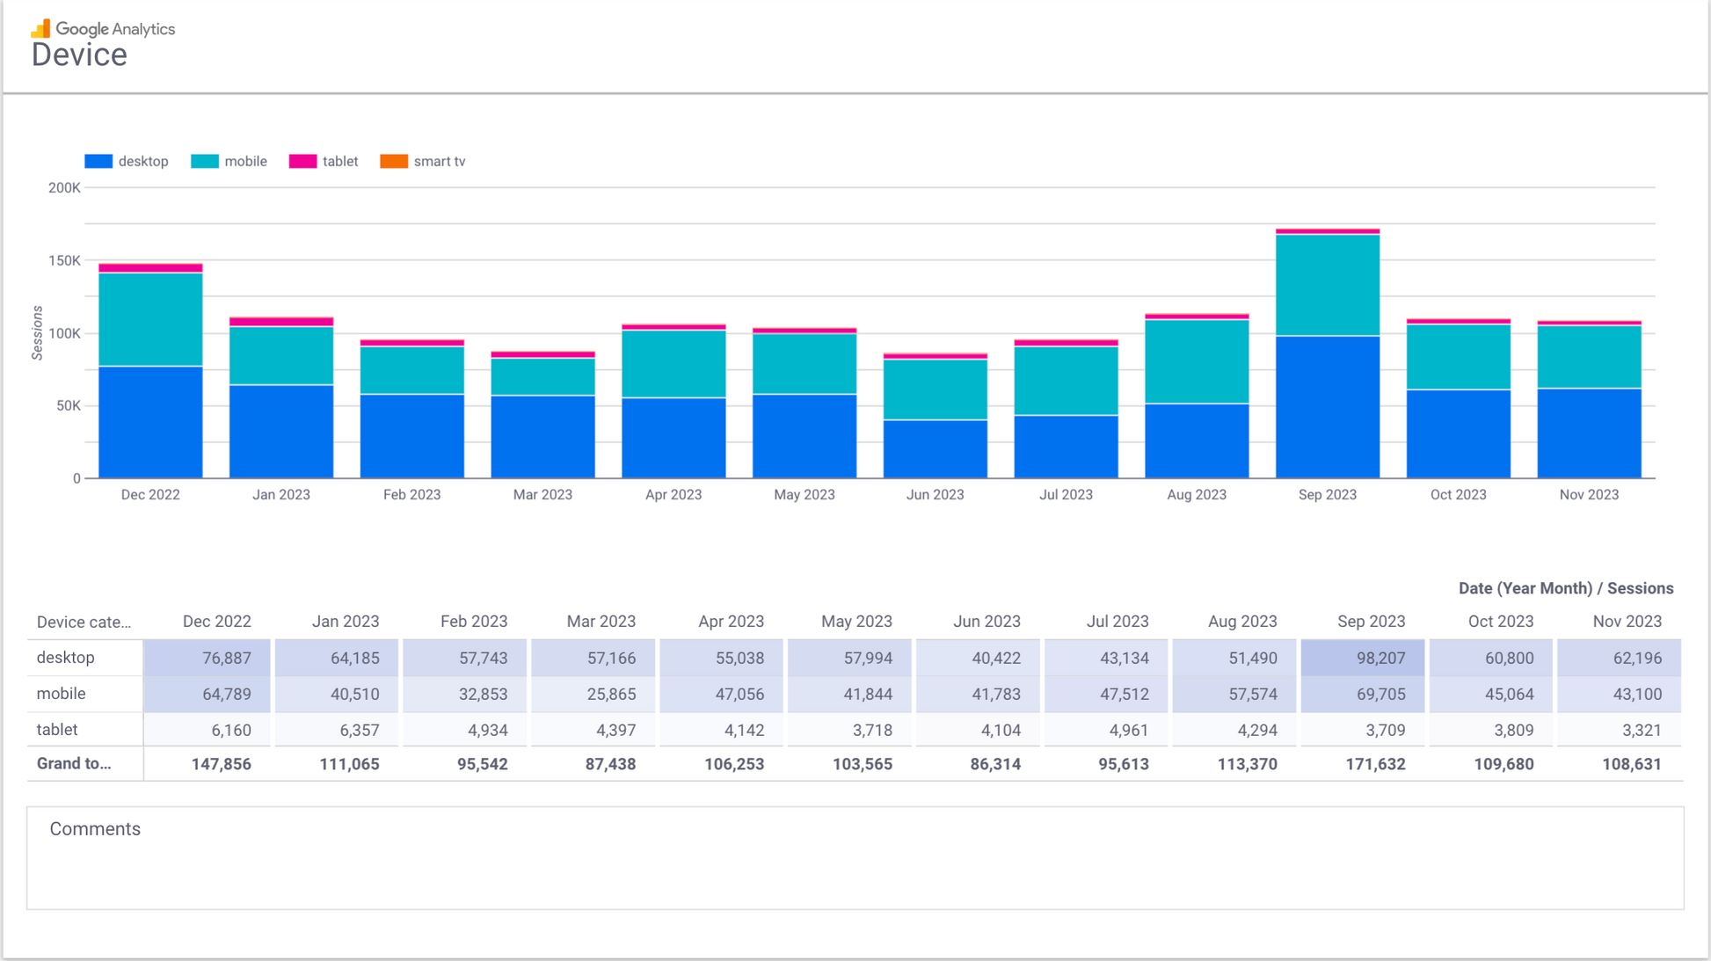1711x961 pixels.
Task: Click the Sep 2023 desktop bar segment
Action: (x=1327, y=407)
